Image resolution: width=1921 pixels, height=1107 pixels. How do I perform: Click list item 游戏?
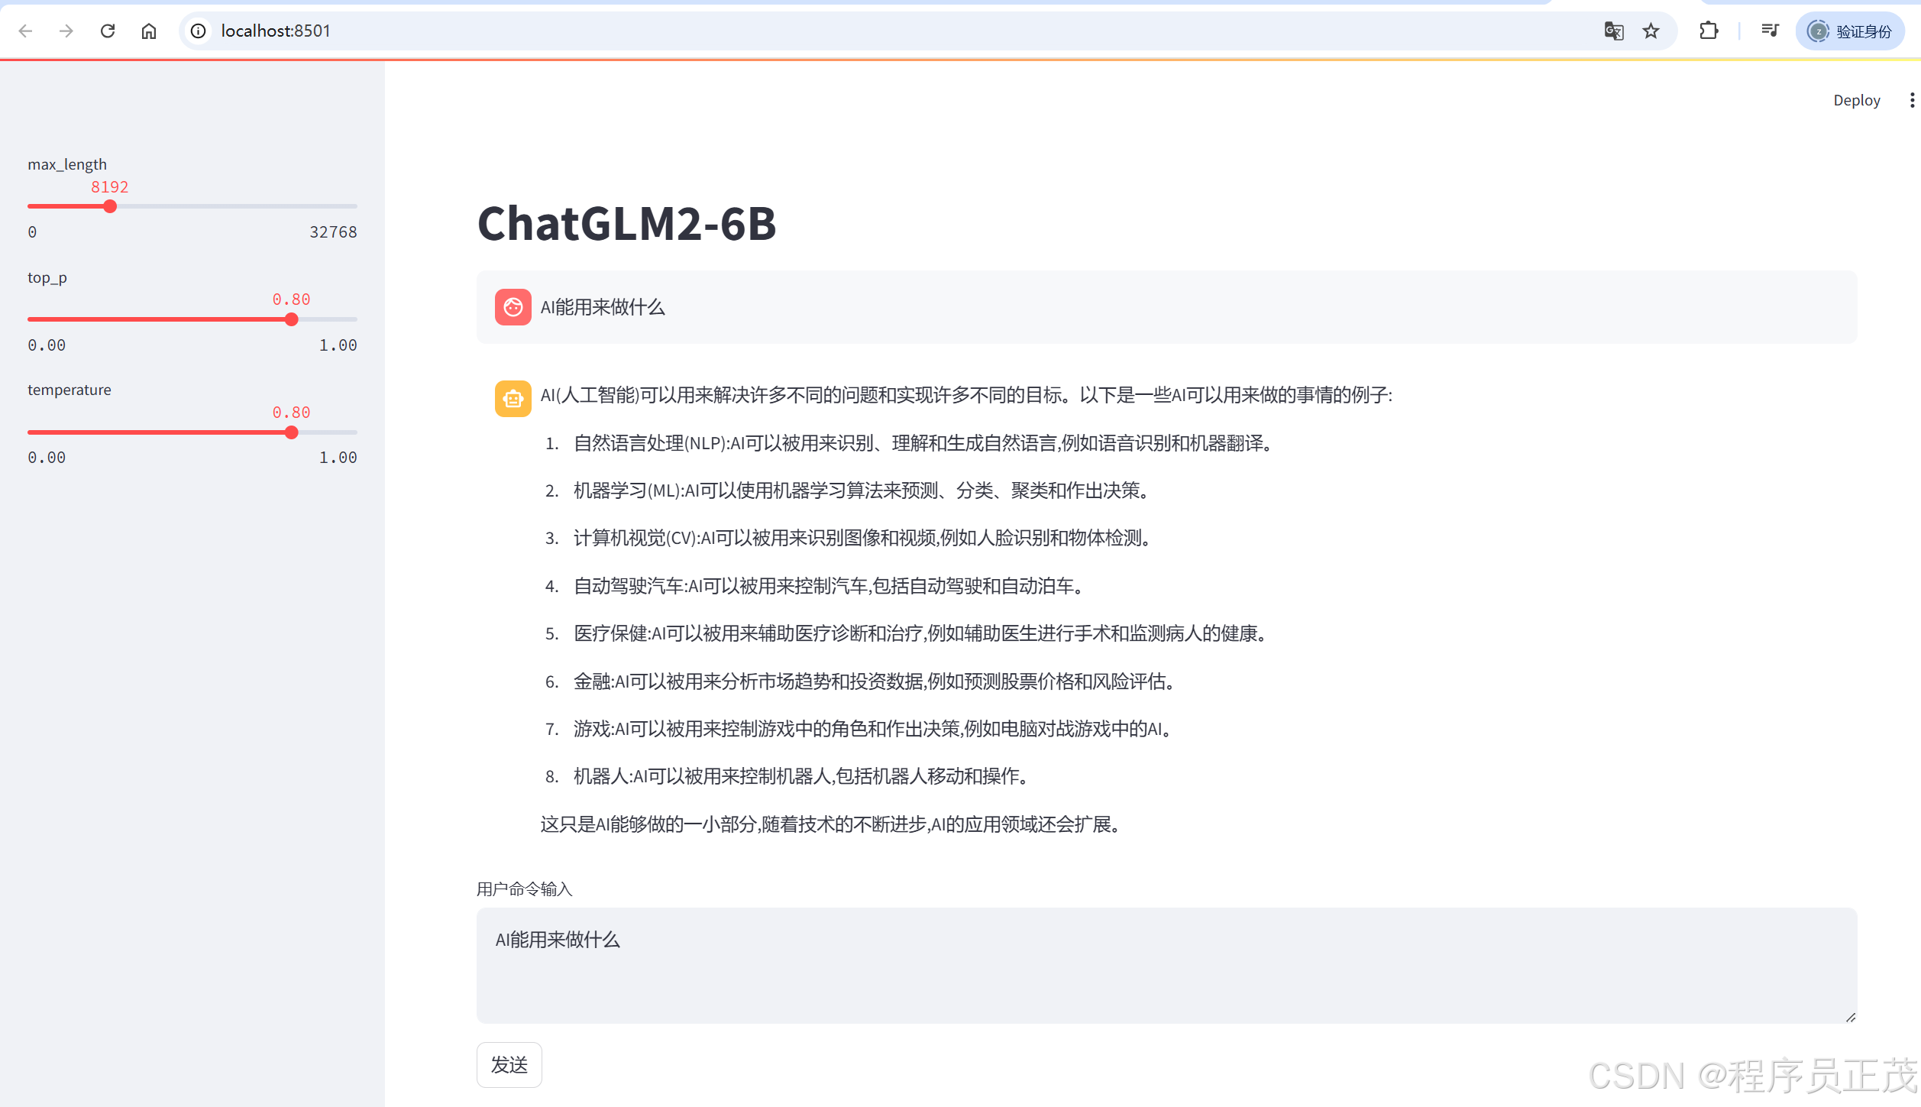[x=873, y=729]
